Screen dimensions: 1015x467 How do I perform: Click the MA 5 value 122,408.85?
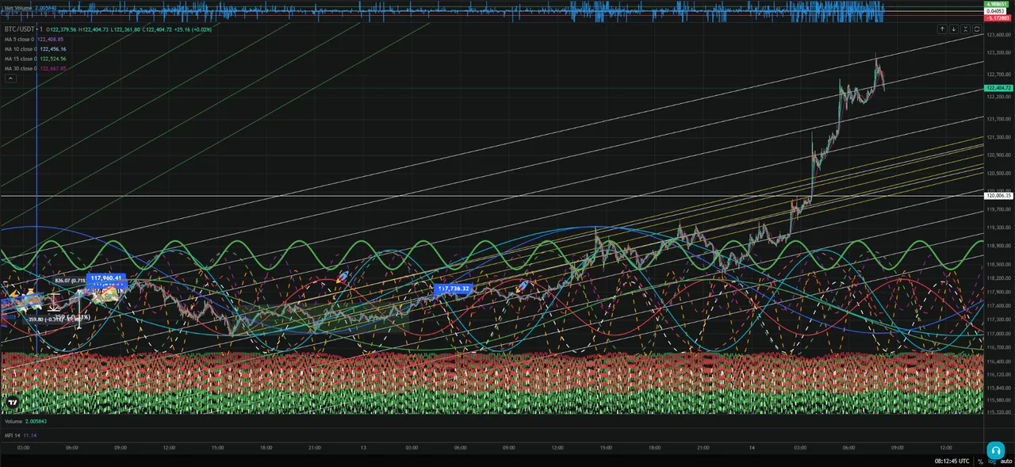point(51,39)
